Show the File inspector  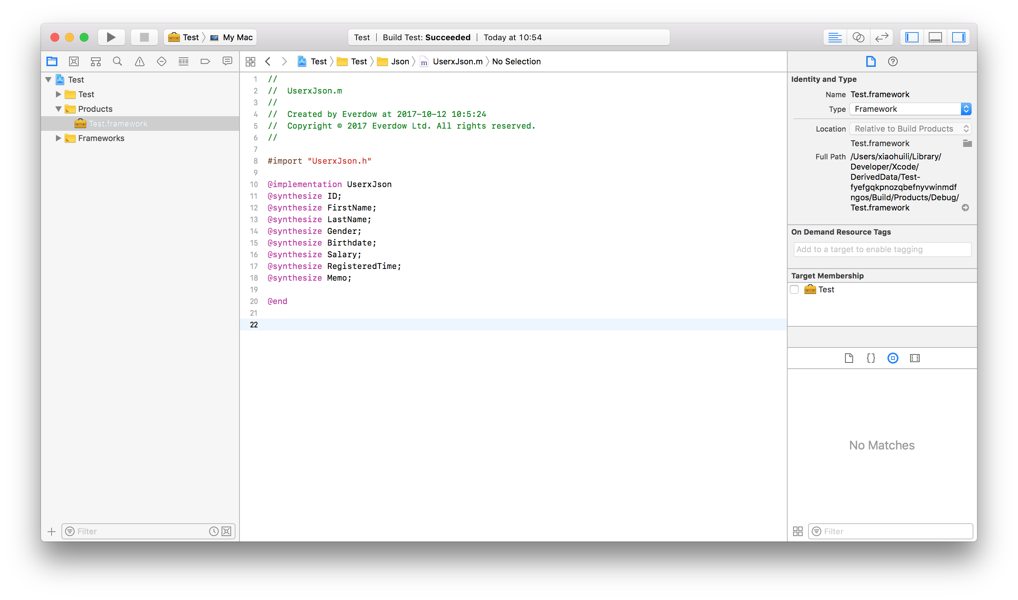coord(871,61)
